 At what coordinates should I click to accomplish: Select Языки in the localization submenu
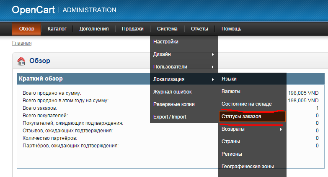click(252, 79)
